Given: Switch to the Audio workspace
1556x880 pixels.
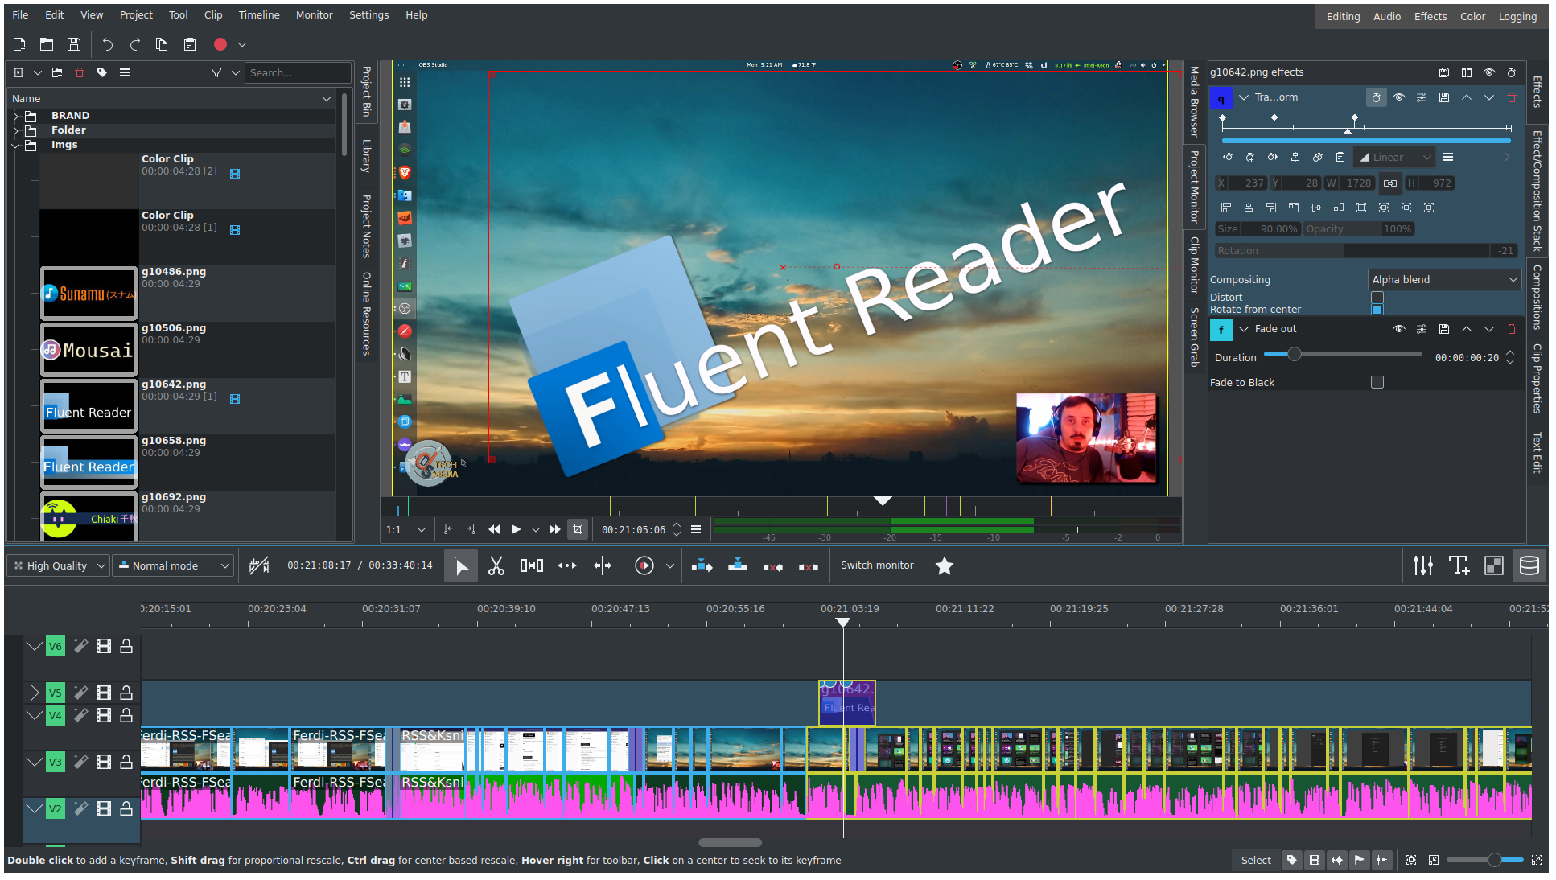Looking at the screenshot, I should coord(1386,17).
